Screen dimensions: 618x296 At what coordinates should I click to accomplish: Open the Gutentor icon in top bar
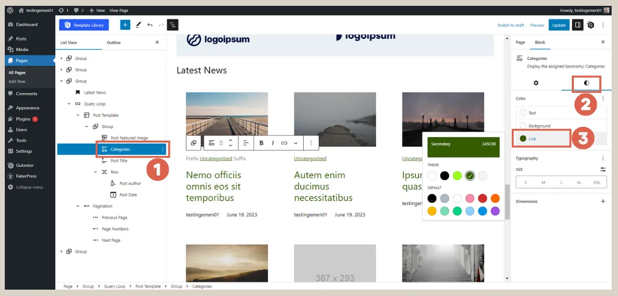[x=590, y=25]
